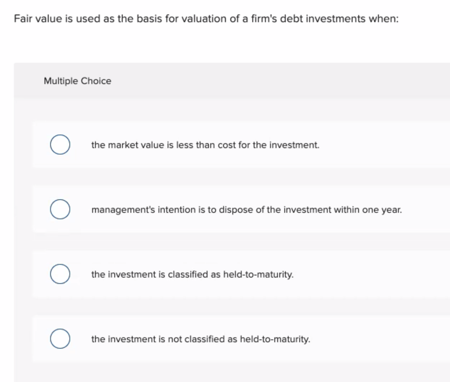Click the 'Multiple Choice' header

78,81
